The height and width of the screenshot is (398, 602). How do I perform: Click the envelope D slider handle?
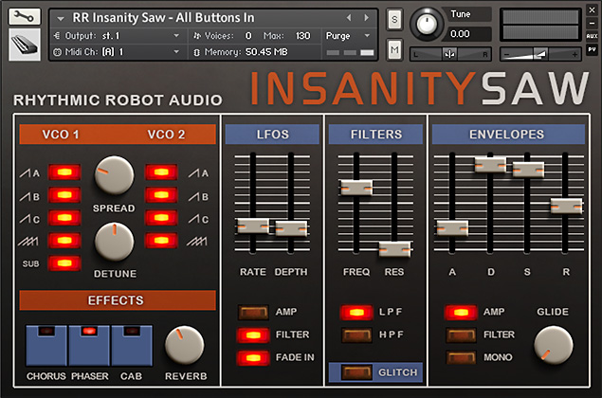coord(490,165)
